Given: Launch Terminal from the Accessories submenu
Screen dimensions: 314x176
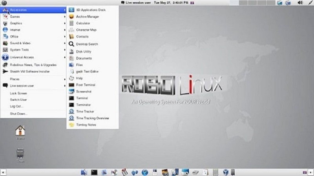Looking at the screenshot, I should tap(93, 98).
